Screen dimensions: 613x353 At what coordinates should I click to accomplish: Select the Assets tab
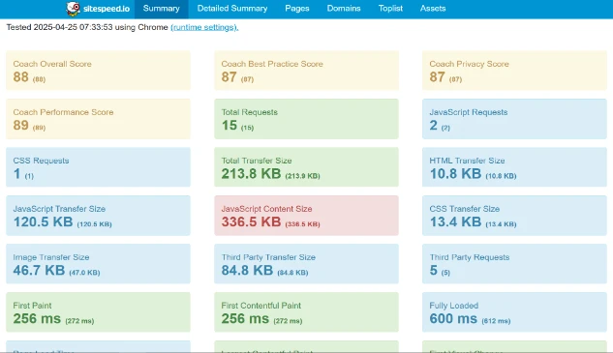click(433, 9)
